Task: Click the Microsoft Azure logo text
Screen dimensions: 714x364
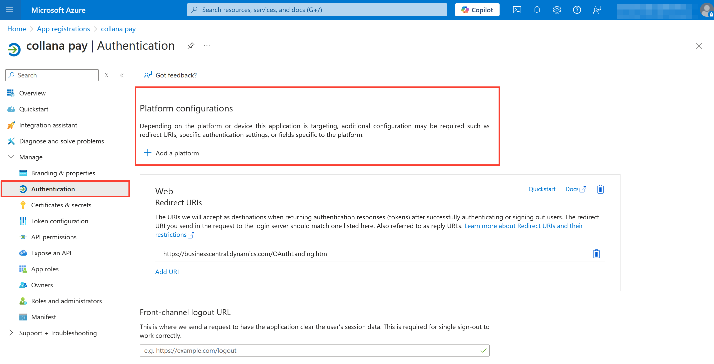Action: click(58, 10)
